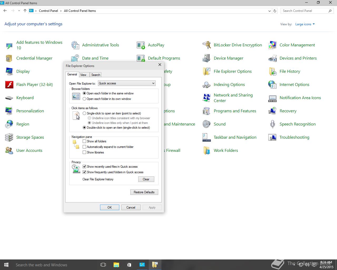Open the Flash Player (32-bit) icon

point(9,85)
